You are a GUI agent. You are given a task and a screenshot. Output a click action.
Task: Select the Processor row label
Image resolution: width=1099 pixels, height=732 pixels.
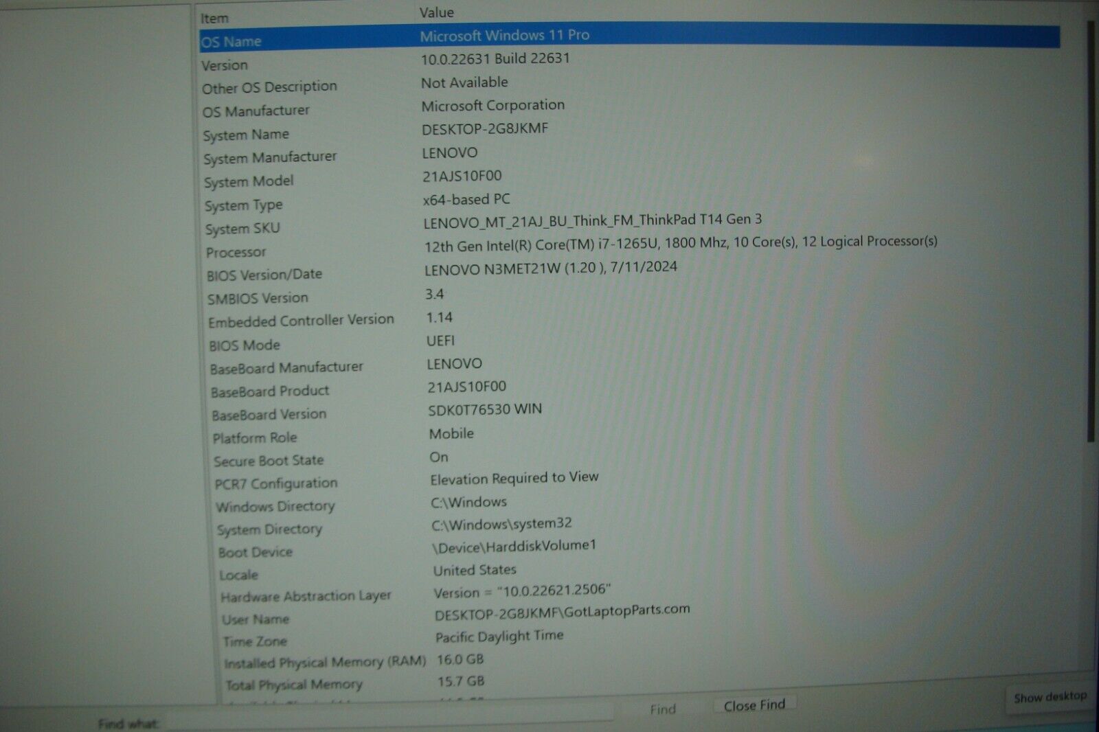(x=236, y=252)
